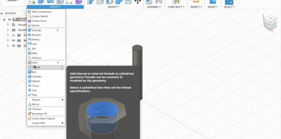281x139 pixels.
Task: Expand the Pattern submenu arrow
Action: pyautogui.click(x=62, y=100)
